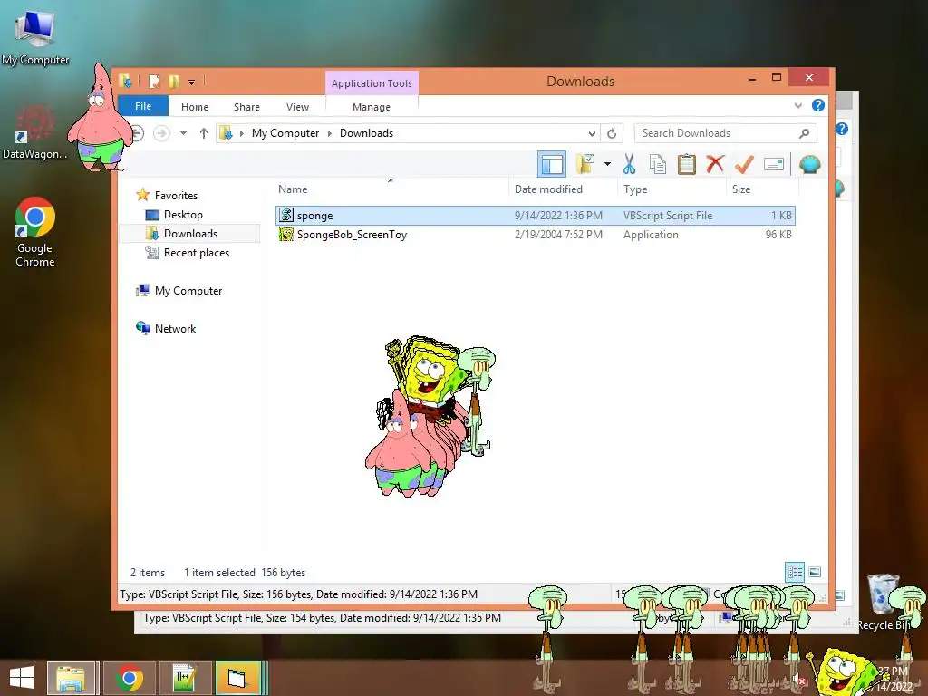Viewport: 928px width, 696px height.
Task: Expand the address bar history dropdown
Action: [592, 134]
